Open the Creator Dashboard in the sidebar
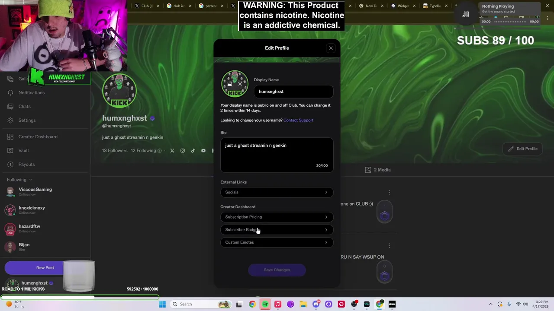Screen dimensions: 554x311 pos(32,136)
